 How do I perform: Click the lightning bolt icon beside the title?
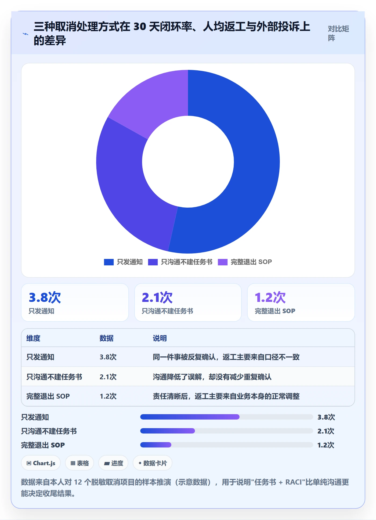point(26,34)
